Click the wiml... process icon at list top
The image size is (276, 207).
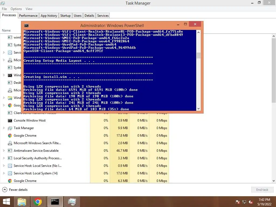(x=10, y=37)
